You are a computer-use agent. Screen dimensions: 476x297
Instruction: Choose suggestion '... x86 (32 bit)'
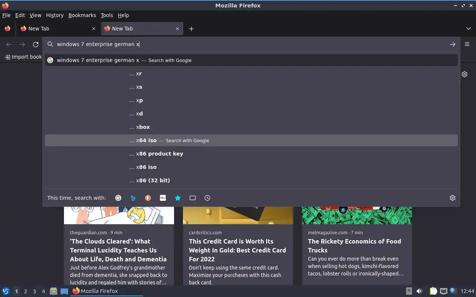[x=251, y=180]
